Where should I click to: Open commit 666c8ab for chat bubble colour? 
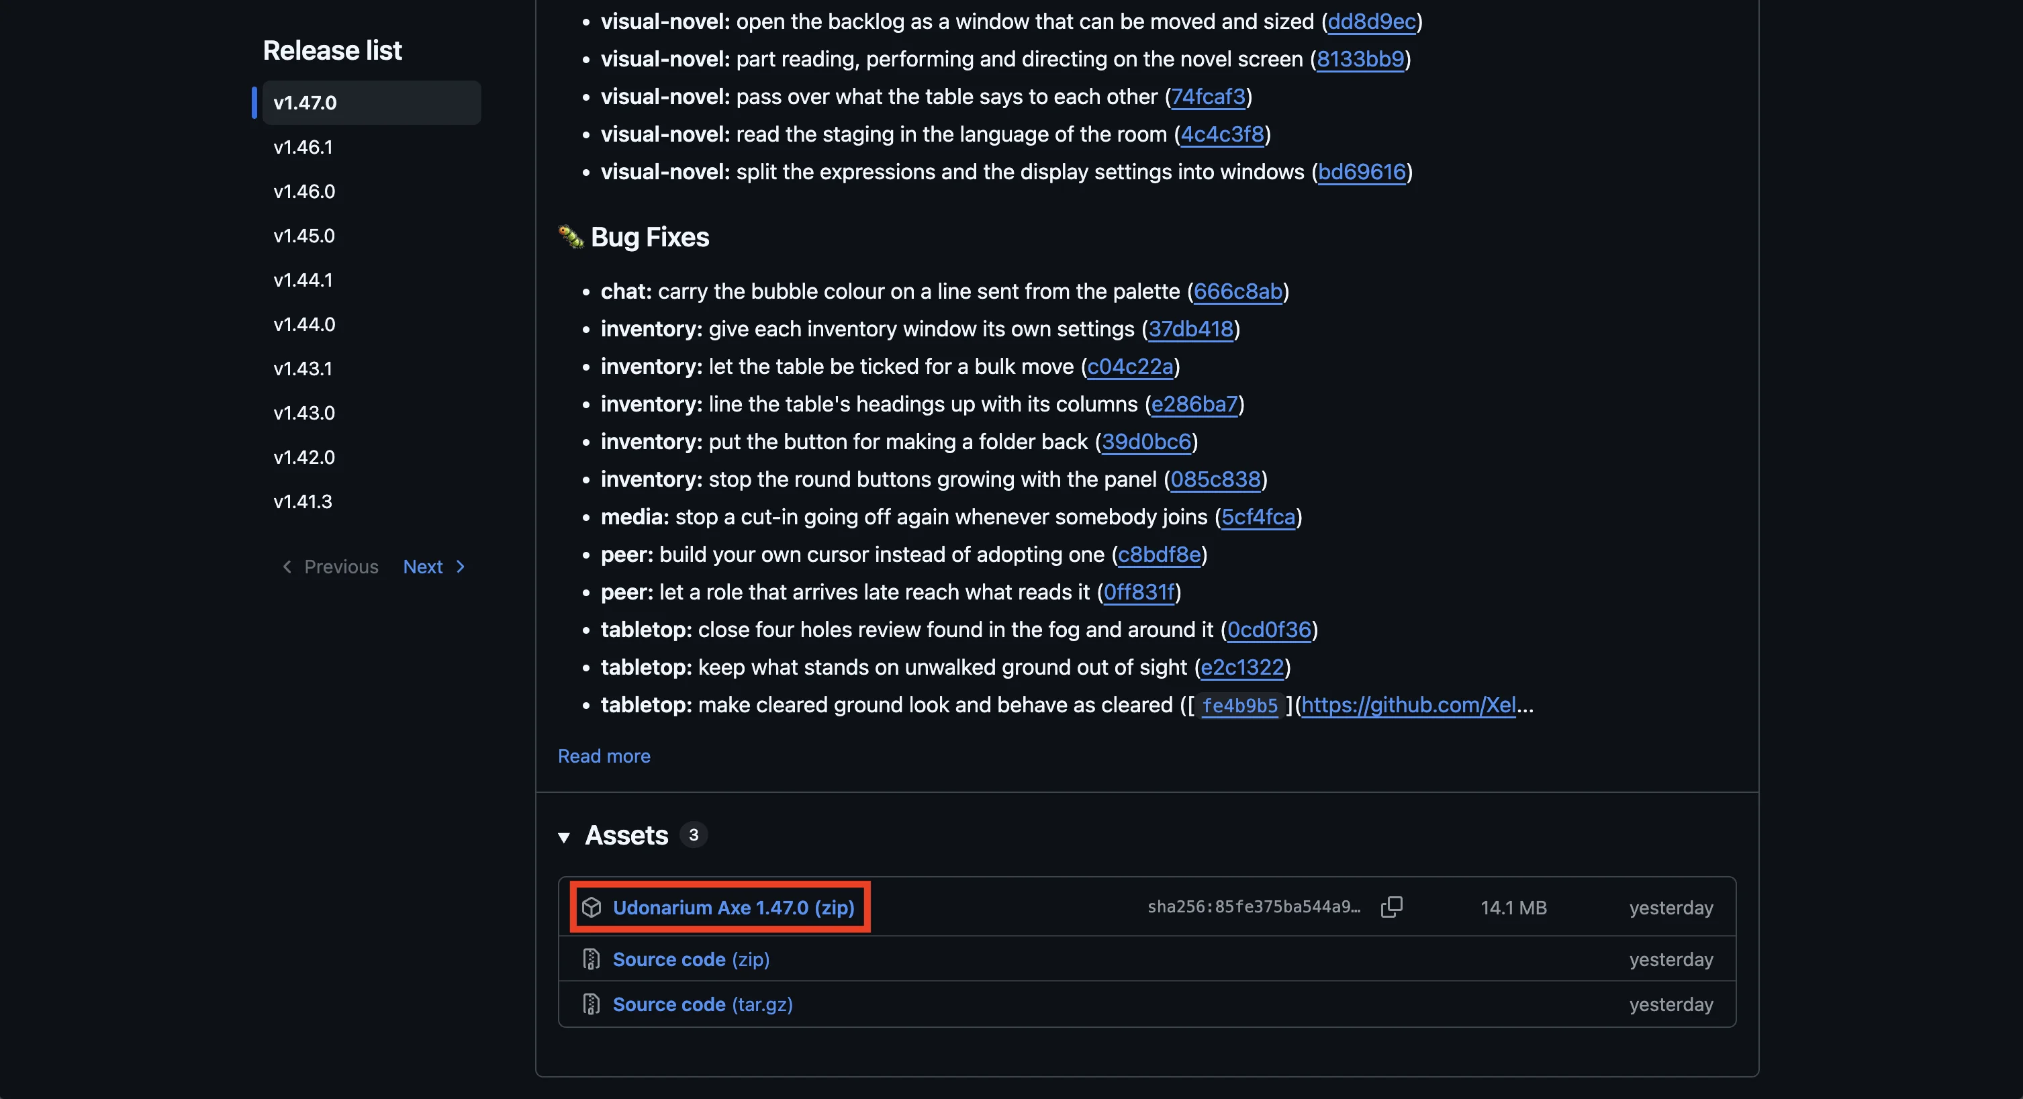click(1237, 291)
